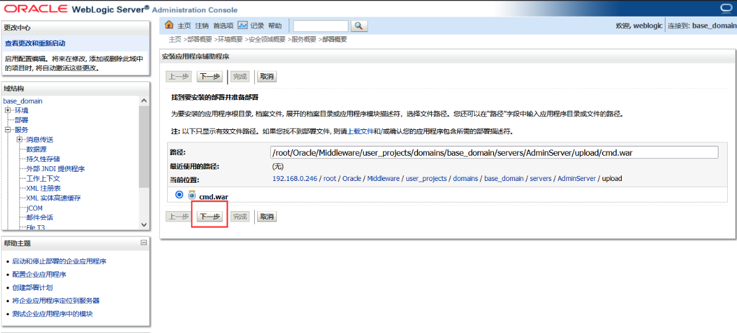This screenshot has height=333, width=737.
Task: Click 服务概要 breadcrumb link
Action: (x=303, y=39)
